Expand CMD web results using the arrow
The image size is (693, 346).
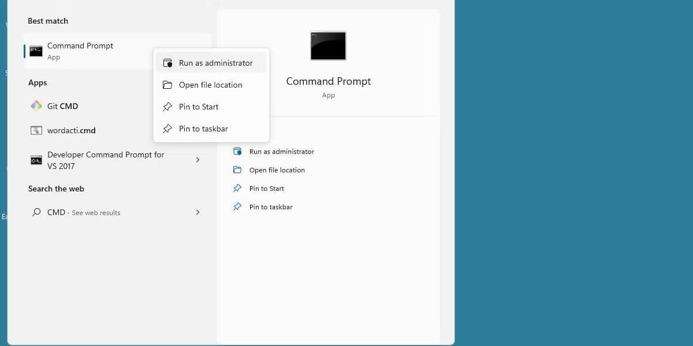tap(198, 212)
